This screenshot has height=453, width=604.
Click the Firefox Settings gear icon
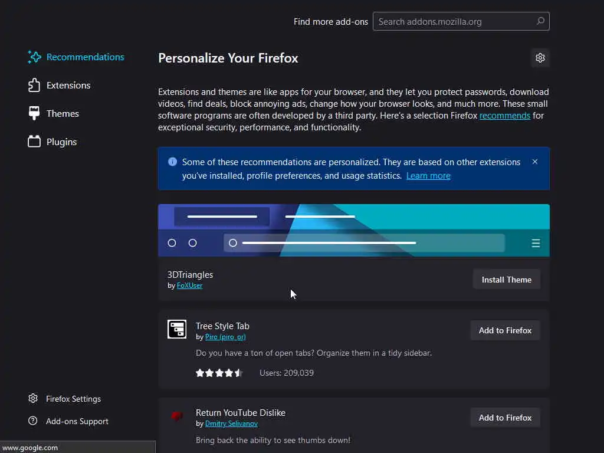tap(33, 398)
